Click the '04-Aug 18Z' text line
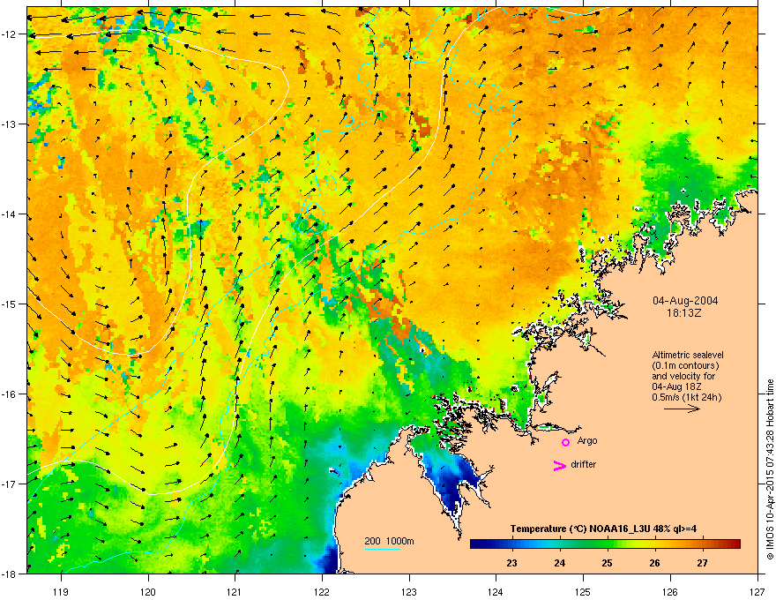776x600 pixels. point(676,386)
